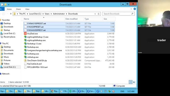170x96 pixels.
Task: Select the fxcl4setup.exe icon
Action: [x=25, y=54]
